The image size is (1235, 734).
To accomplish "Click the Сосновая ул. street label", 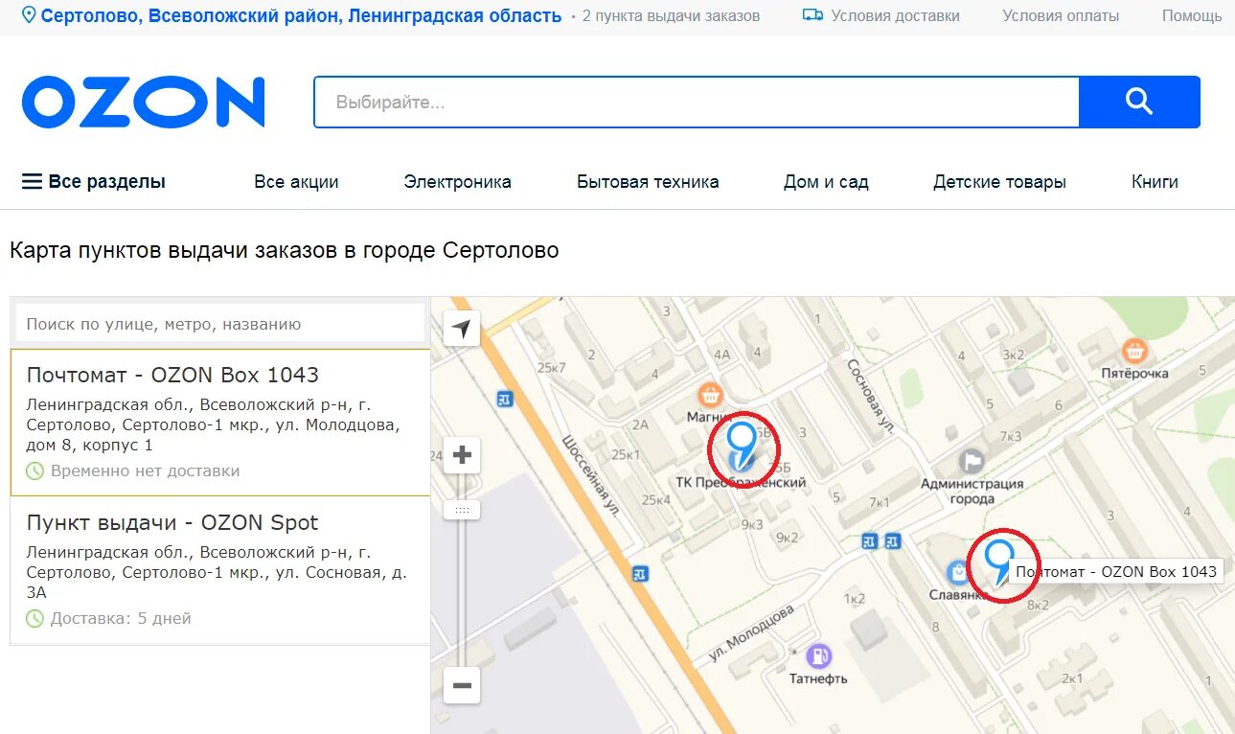I will tap(870, 396).
